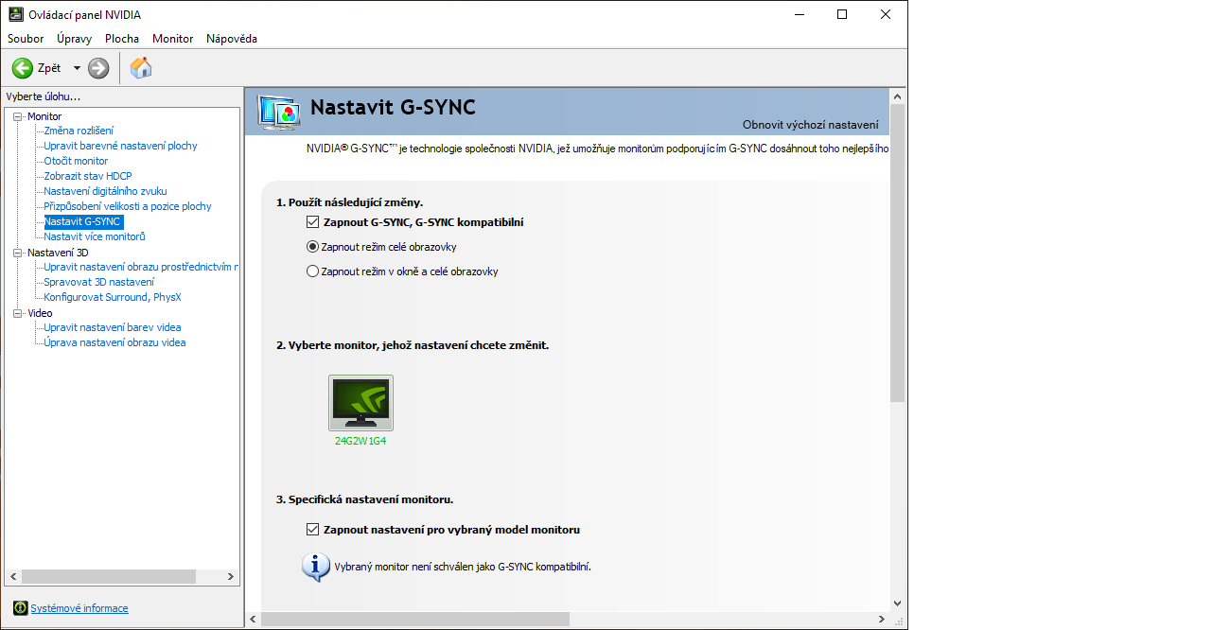Select Zapnout režim v okně a celé obrazovky
Screen dimensions: 1213x630
(313, 271)
